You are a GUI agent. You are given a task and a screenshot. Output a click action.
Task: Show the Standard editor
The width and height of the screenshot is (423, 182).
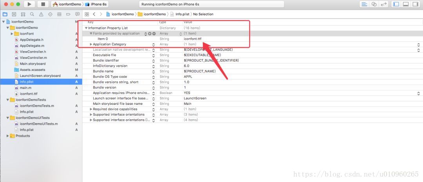point(365,4)
